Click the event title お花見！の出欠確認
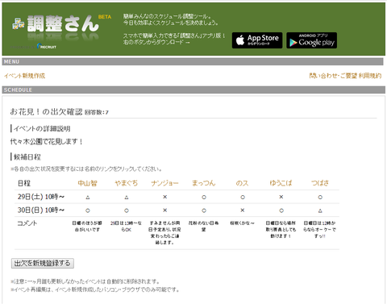 46,112
